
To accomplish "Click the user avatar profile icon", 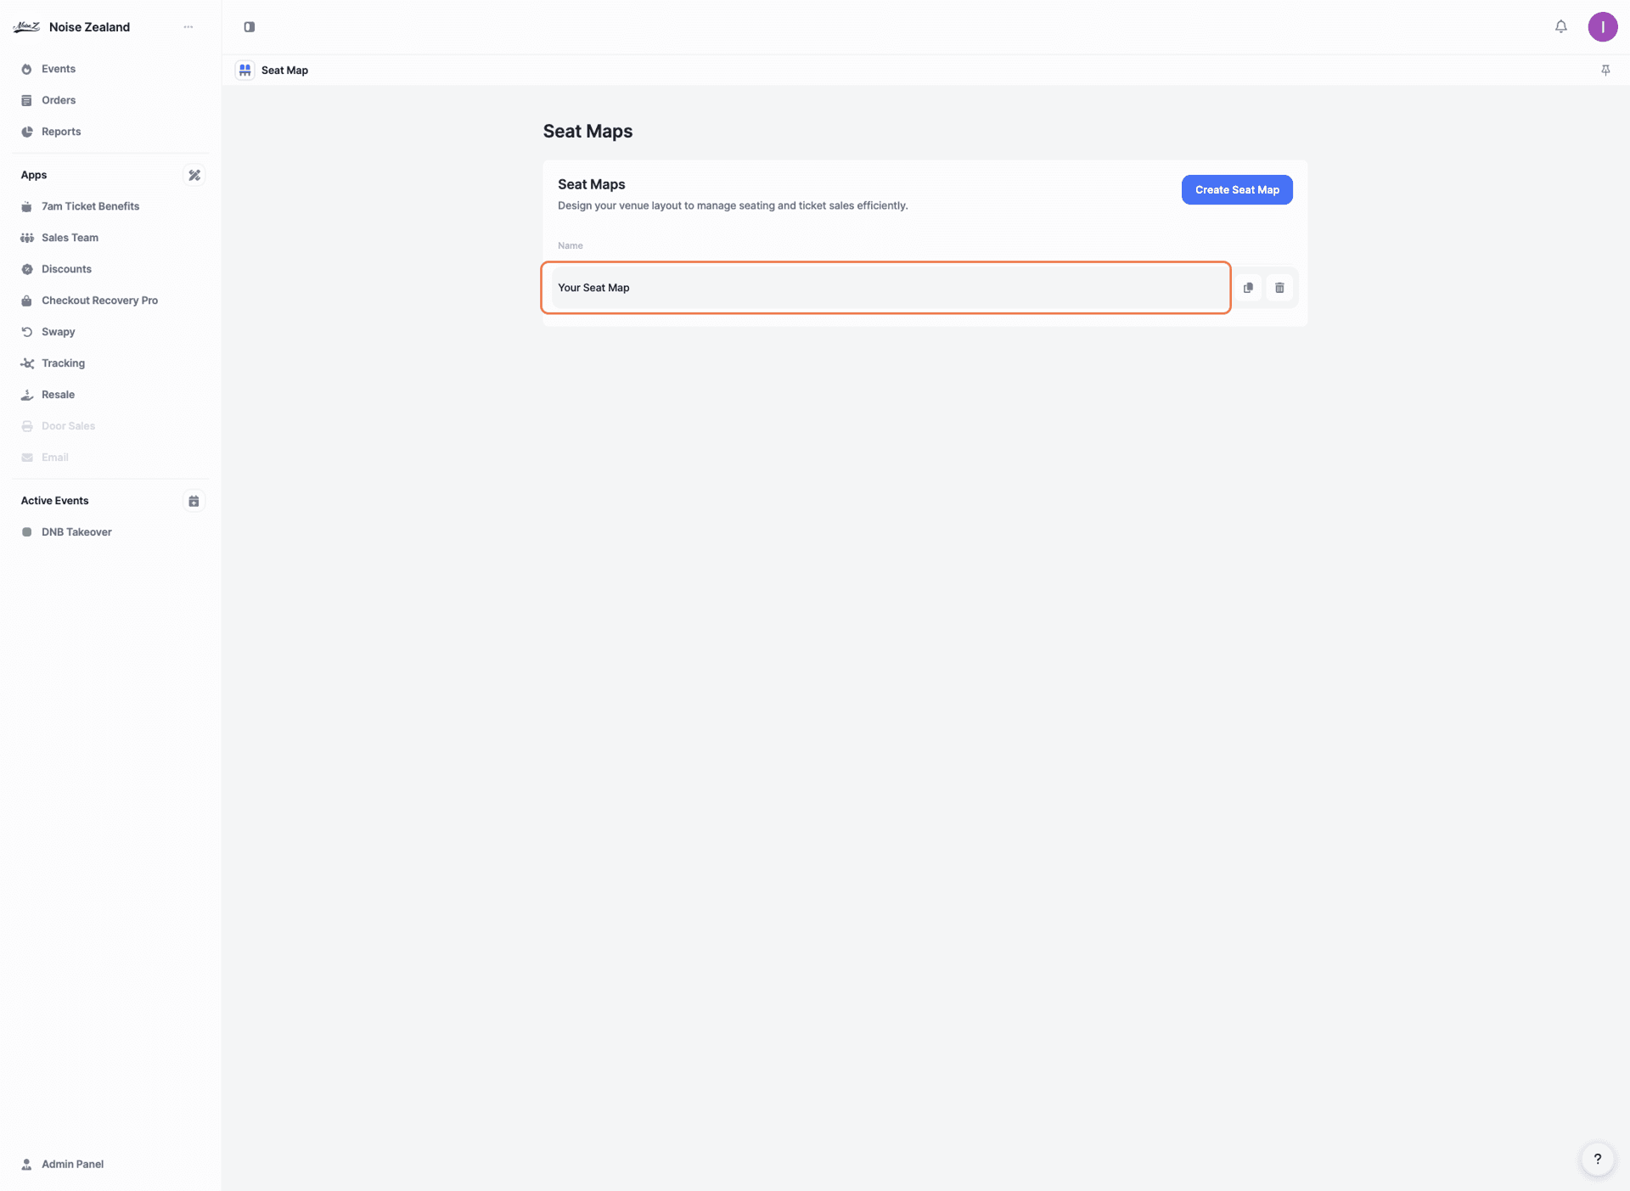I will [x=1602, y=27].
